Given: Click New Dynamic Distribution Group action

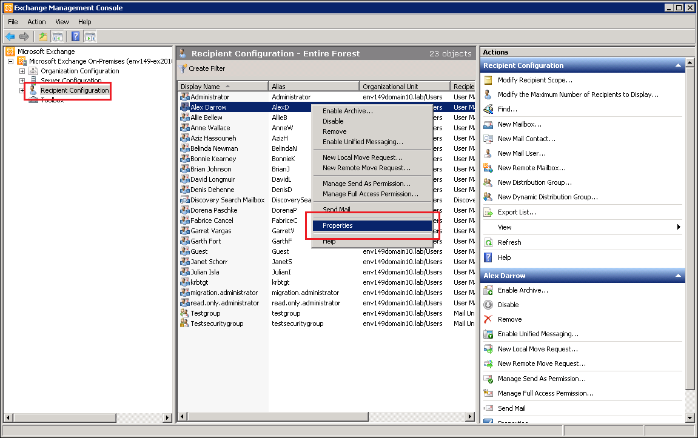Looking at the screenshot, I should tap(548, 197).
